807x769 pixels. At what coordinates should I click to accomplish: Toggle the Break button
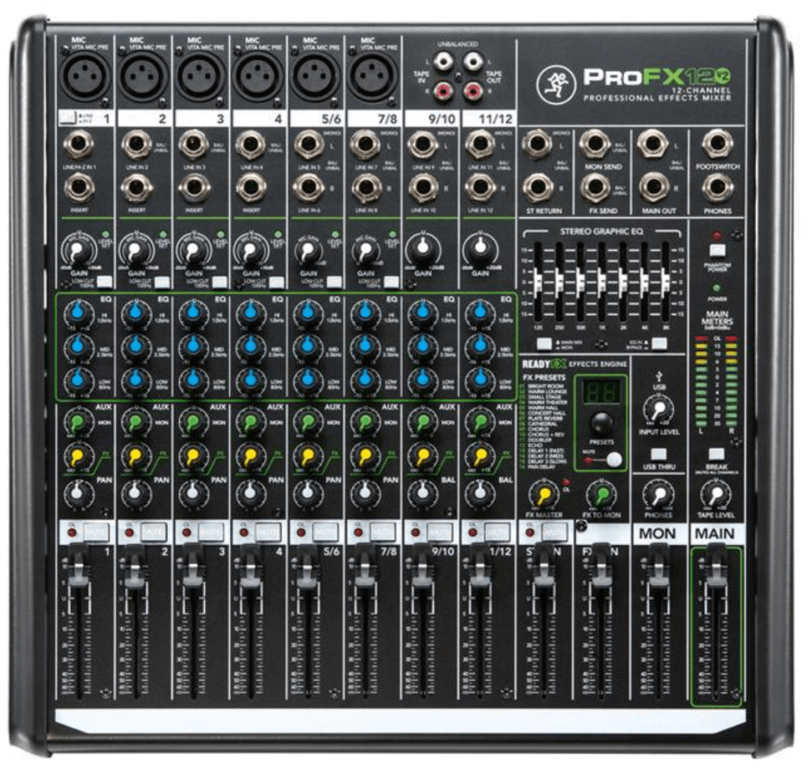[x=717, y=454]
